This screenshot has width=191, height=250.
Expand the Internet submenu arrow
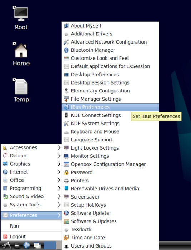click(59, 172)
